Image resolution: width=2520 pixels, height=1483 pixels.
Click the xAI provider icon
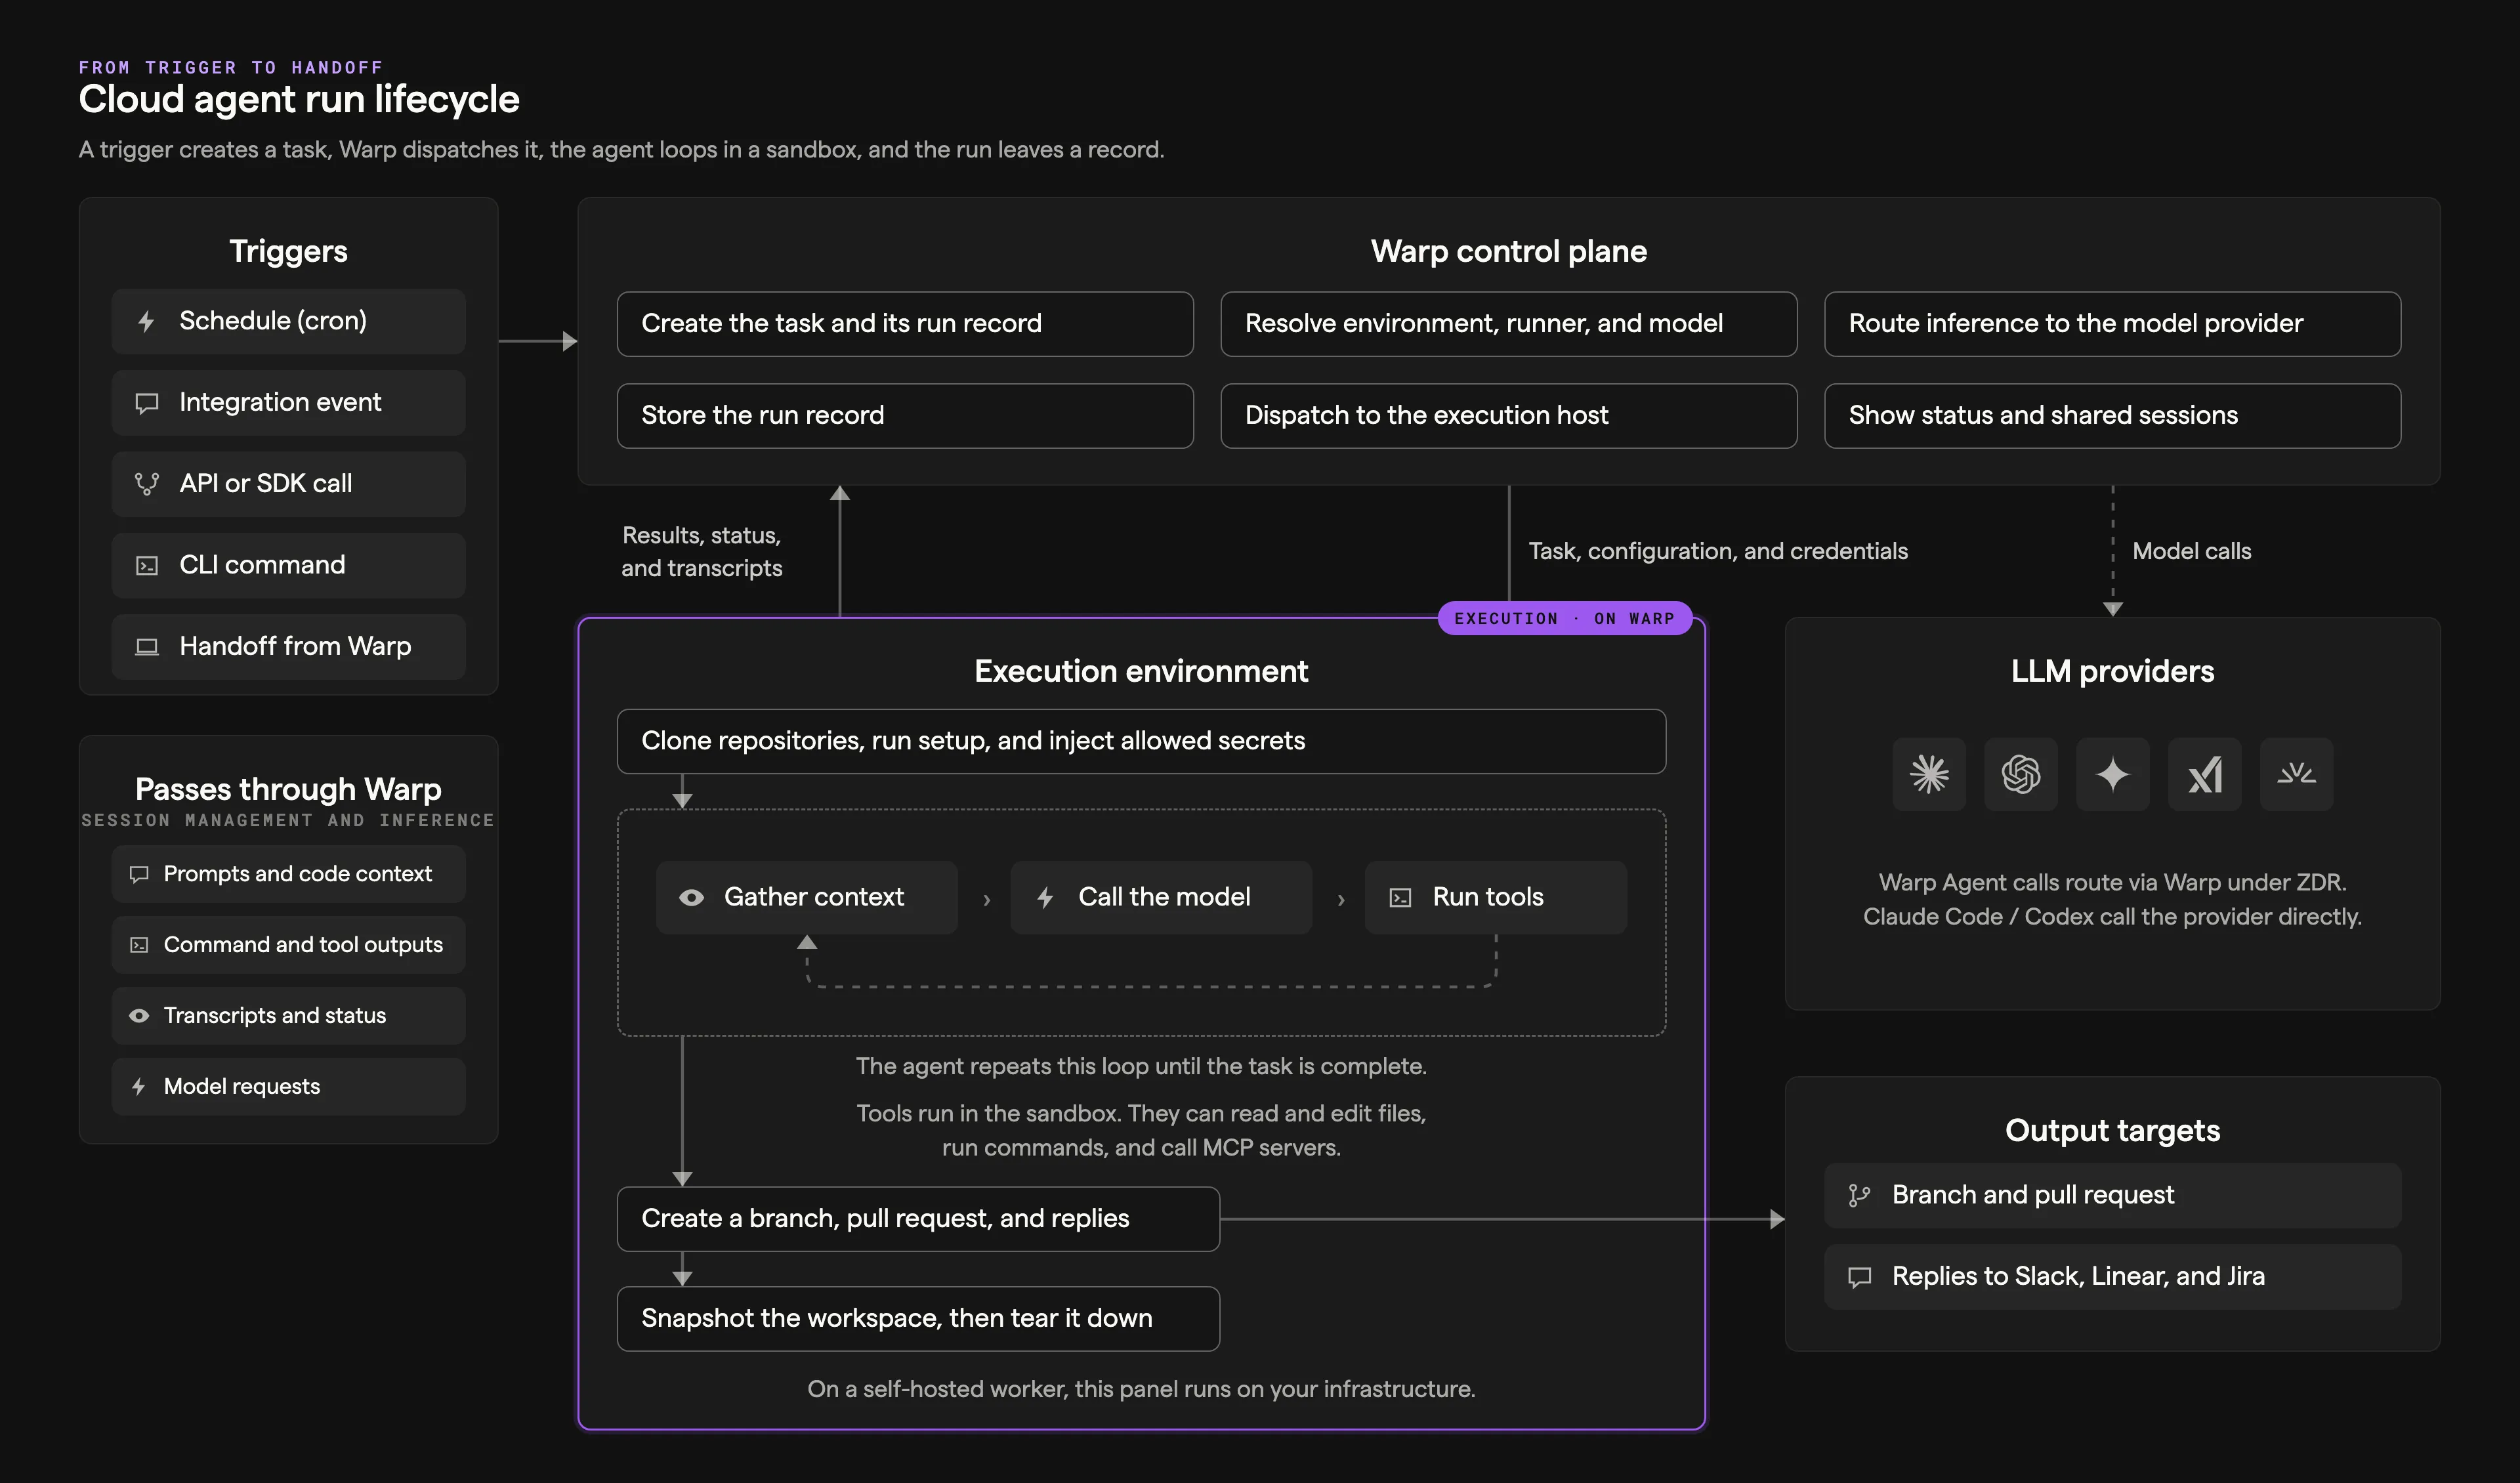tap(2205, 774)
